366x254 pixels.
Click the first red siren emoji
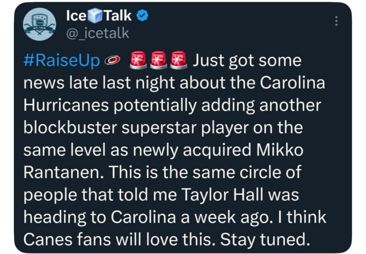coord(138,60)
